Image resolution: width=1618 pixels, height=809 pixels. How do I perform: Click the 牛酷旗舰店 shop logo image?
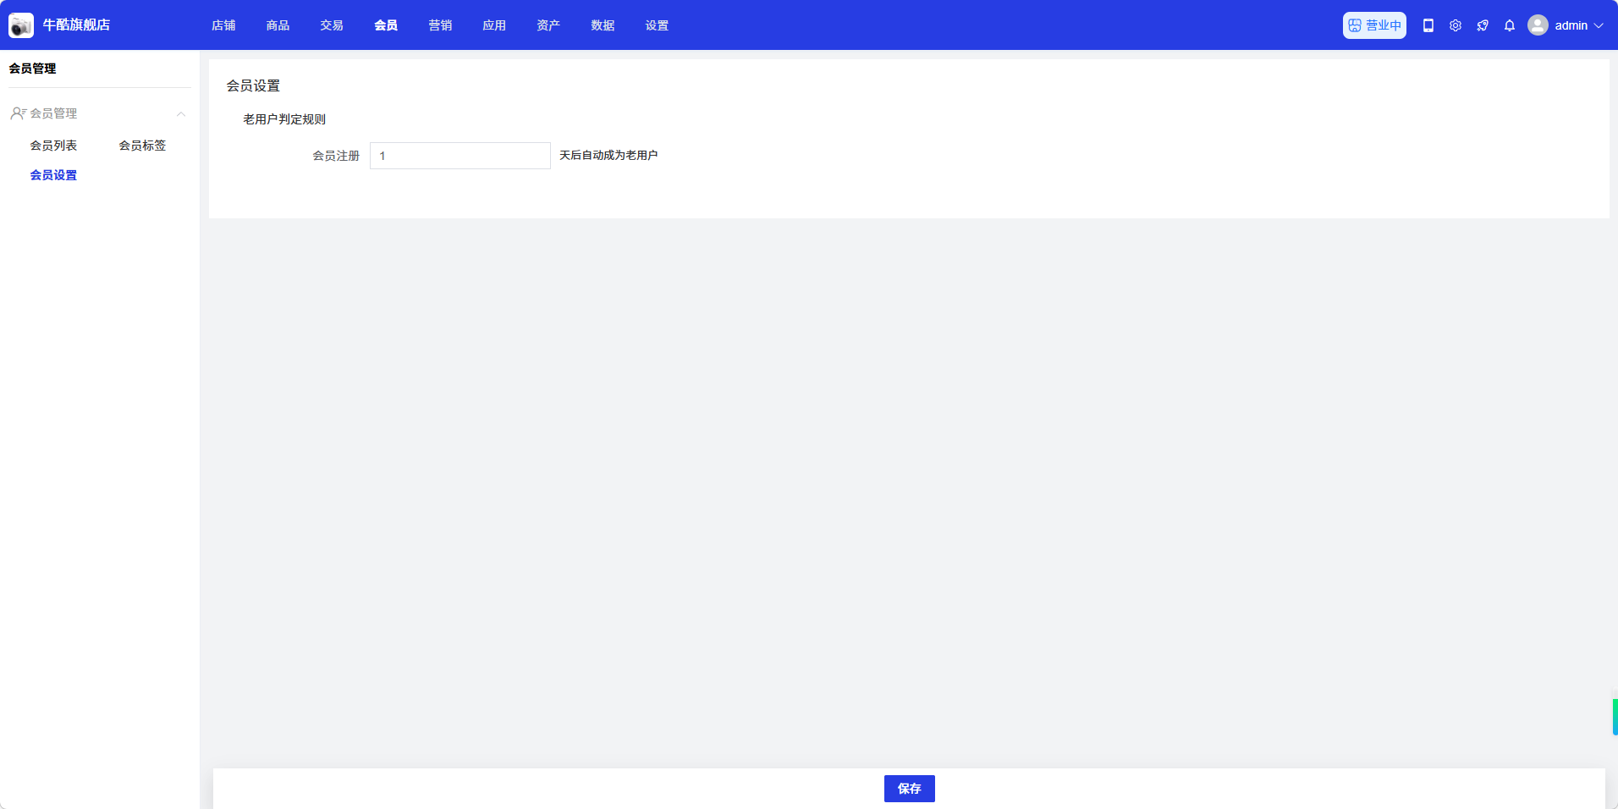coord(21,25)
